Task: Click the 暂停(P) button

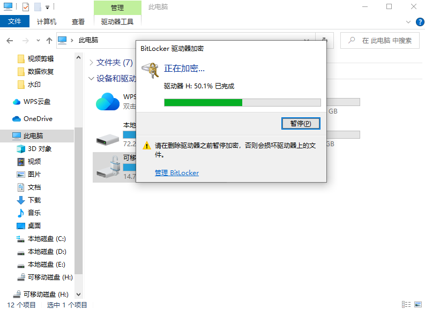Action: coord(301,124)
